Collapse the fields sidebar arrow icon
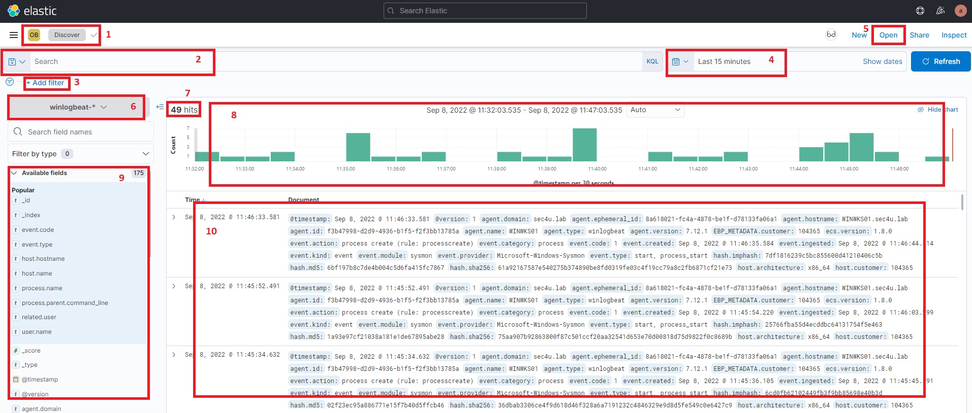 coord(160,107)
